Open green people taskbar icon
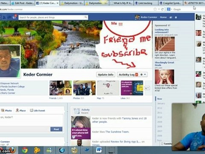205x154 pixels. click(x=49, y=150)
